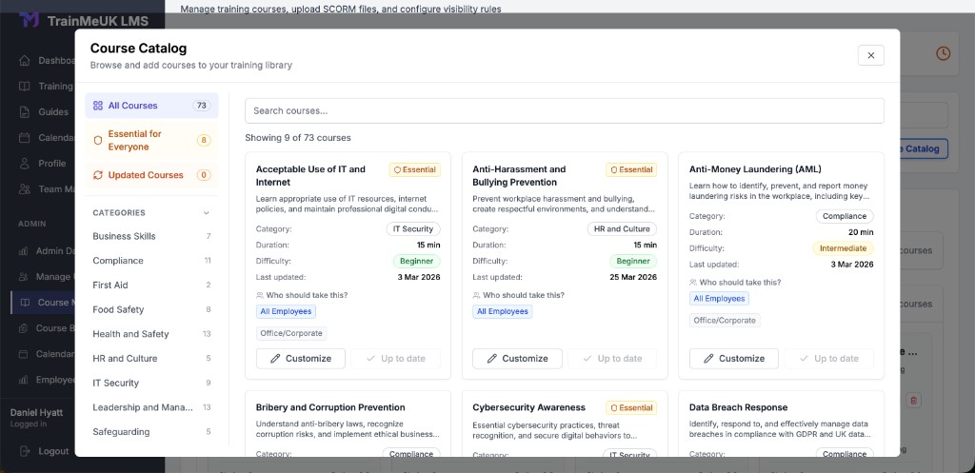The width and height of the screenshot is (975, 473).
Task: Filter by Food Safety category
Action: tap(151, 309)
